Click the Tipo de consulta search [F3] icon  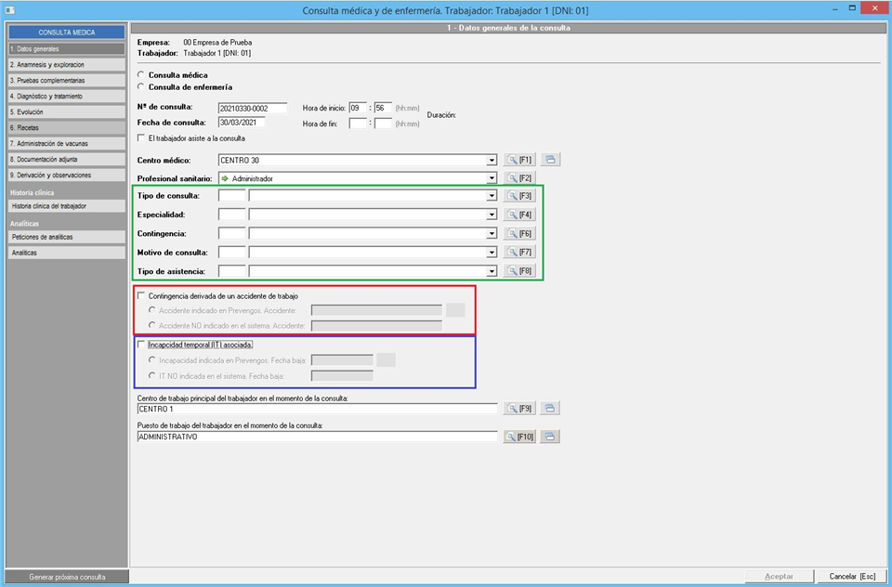point(518,196)
